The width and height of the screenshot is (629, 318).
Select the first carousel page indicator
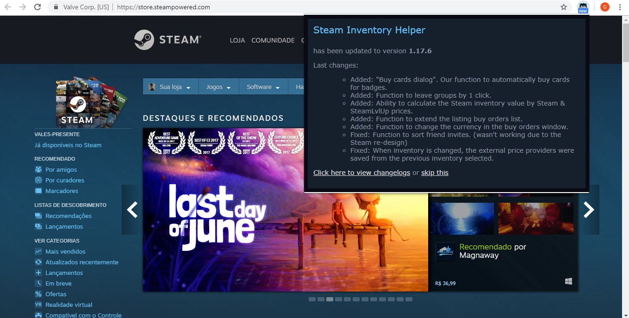click(x=312, y=299)
